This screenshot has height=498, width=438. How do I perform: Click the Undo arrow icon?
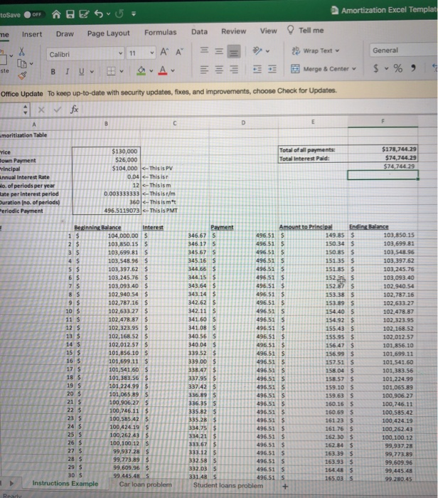[99, 14]
